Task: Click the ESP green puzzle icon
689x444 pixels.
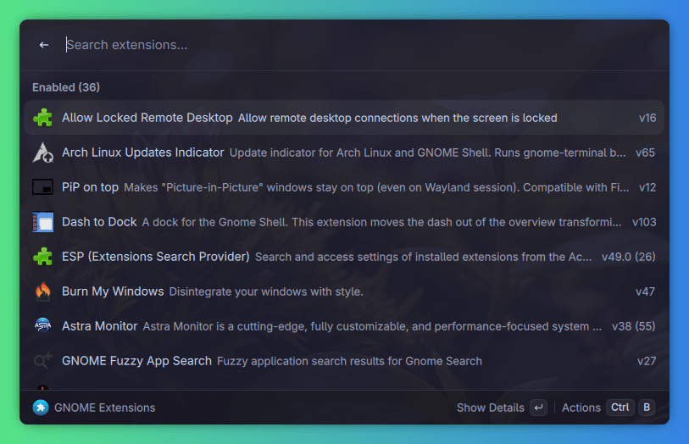Action: tap(42, 257)
